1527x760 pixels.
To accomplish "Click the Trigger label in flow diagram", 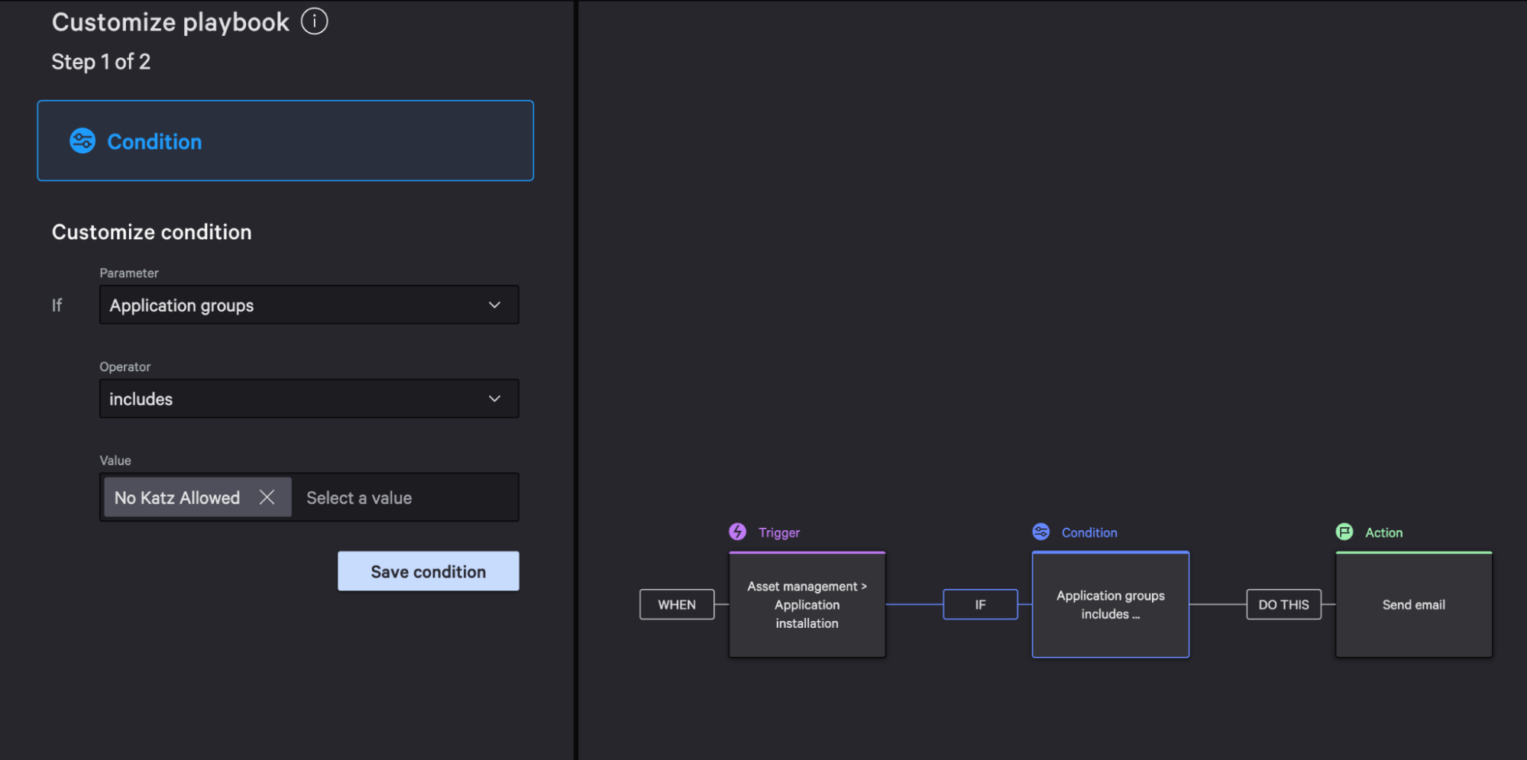I will 779,532.
